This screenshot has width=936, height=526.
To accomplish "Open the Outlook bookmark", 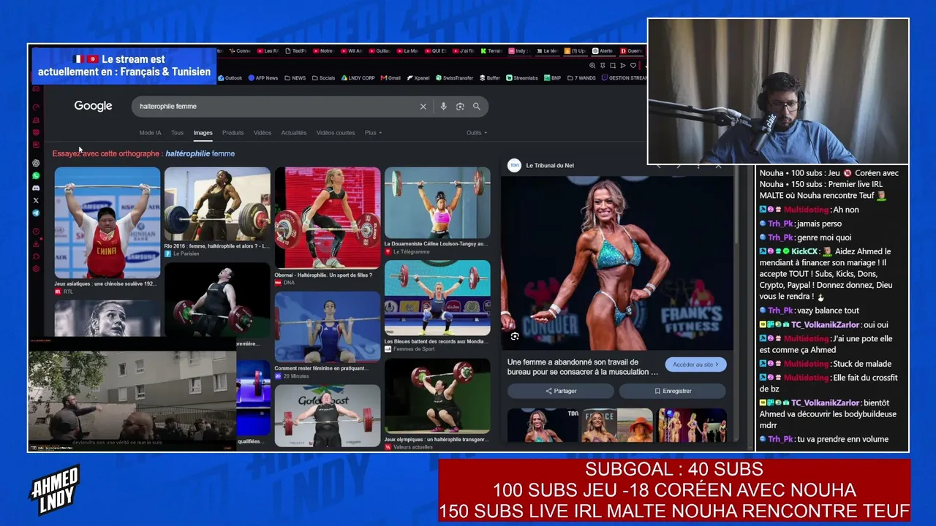I will click(230, 78).
